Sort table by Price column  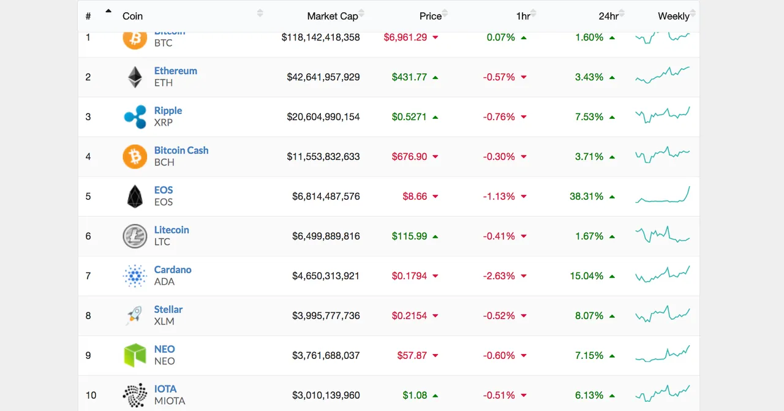coord(431,16)
